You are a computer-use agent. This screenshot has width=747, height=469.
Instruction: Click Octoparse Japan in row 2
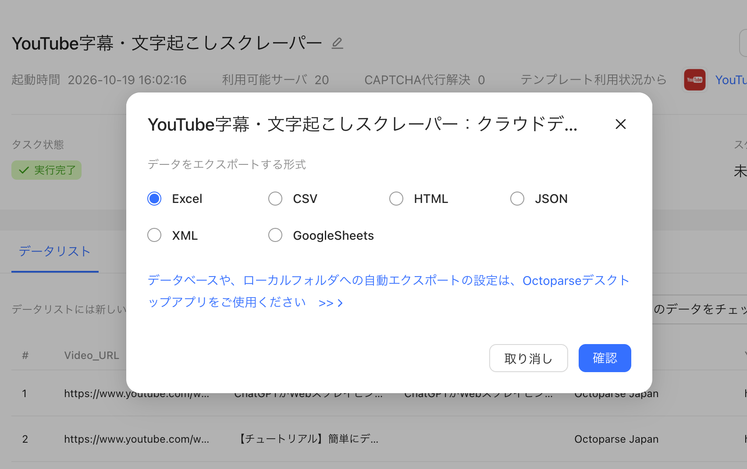point(616,439)
